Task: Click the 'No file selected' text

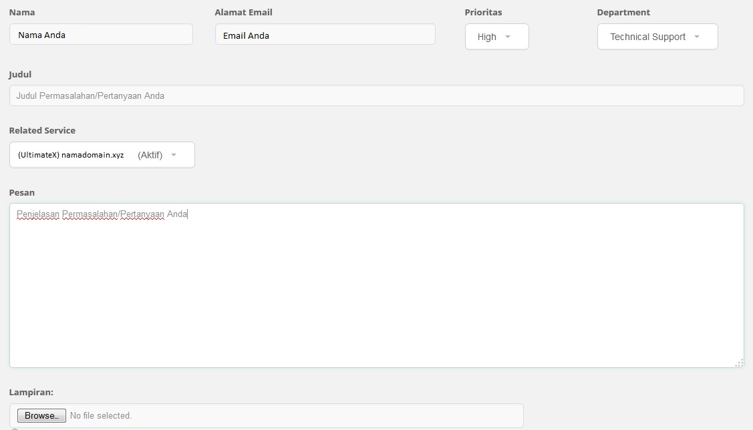Action: point(101,415)
